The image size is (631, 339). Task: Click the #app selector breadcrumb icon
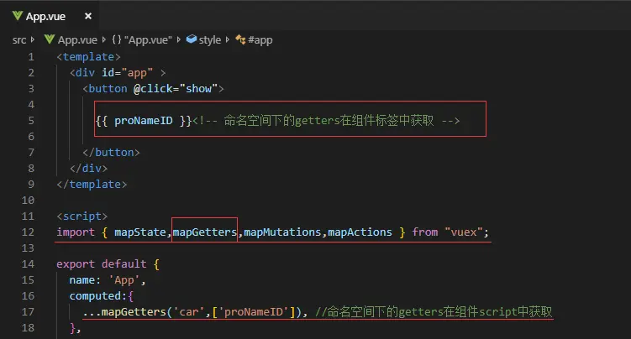tap(240, 39)
